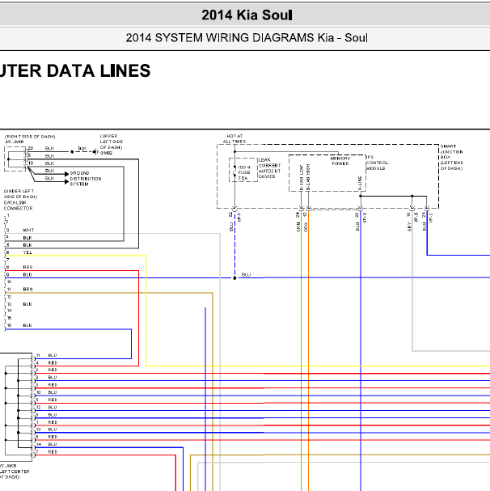Click the "FUSE 7.5A" fuse label

point(244,176)
